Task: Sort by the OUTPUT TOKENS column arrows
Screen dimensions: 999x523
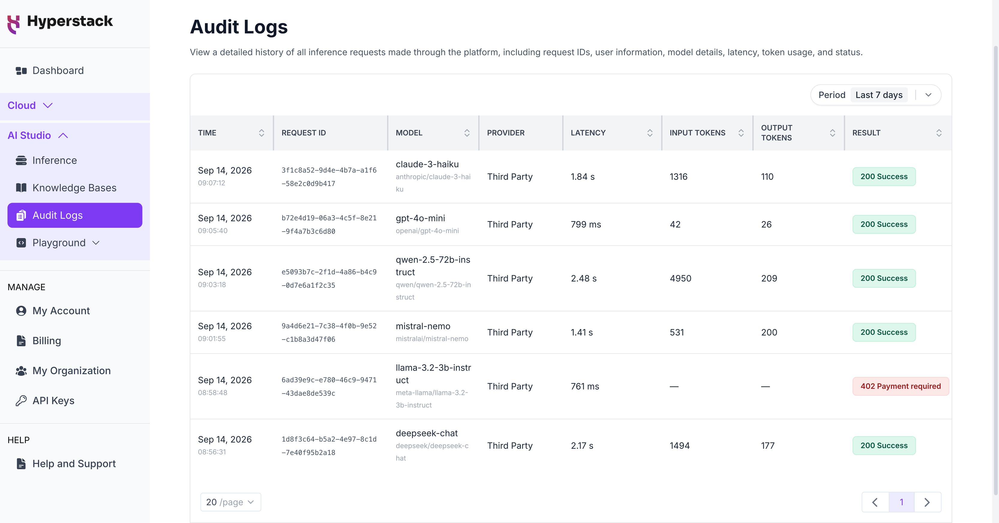Action: 832,133
